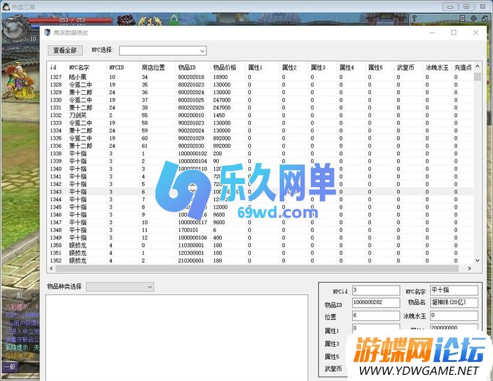Click the game app icon in the outer title bar
493x381 pixels.
[x=6, y=6]
